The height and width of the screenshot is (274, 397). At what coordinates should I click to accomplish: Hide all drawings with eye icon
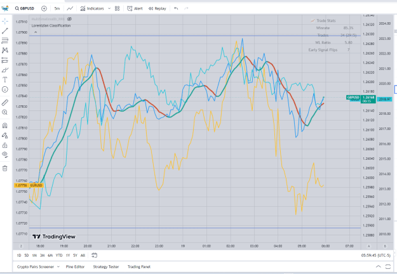5,155
